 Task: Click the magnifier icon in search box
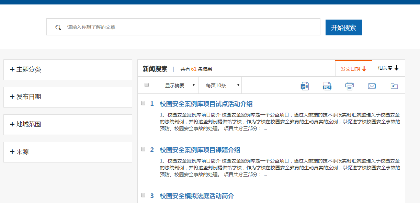coord(58,27)
